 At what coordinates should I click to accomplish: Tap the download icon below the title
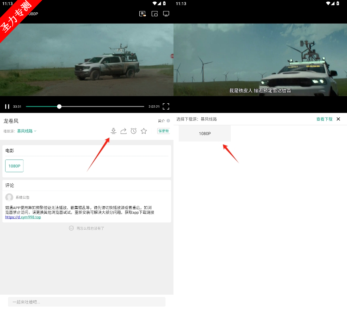(113, 131)
